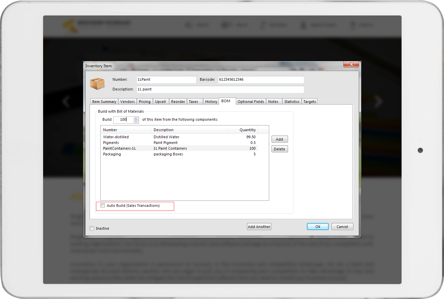
Task: Decrease Build quantity with down arrow
Action: (x=136, y=122)
